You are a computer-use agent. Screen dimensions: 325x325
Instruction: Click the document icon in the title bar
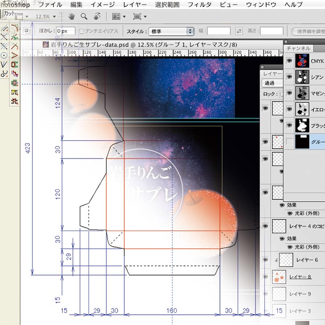[x=46, y=45]
